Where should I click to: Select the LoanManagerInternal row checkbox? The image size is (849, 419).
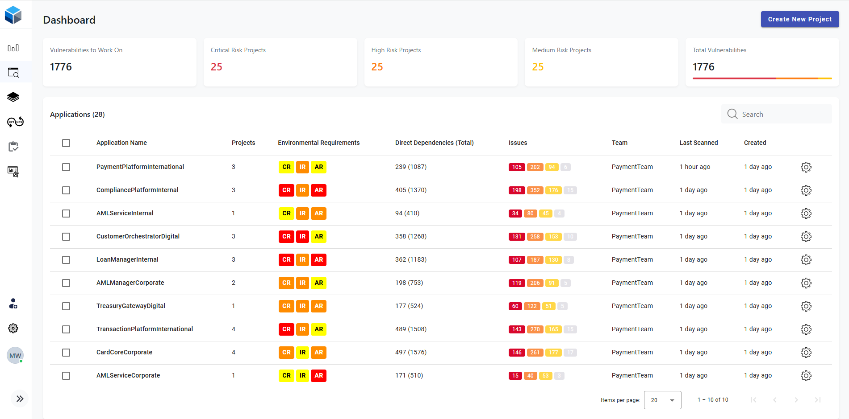pos(66,260)
